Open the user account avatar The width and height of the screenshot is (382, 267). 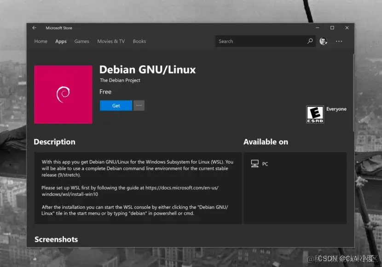pyautogui.click(x=324, y=41)
